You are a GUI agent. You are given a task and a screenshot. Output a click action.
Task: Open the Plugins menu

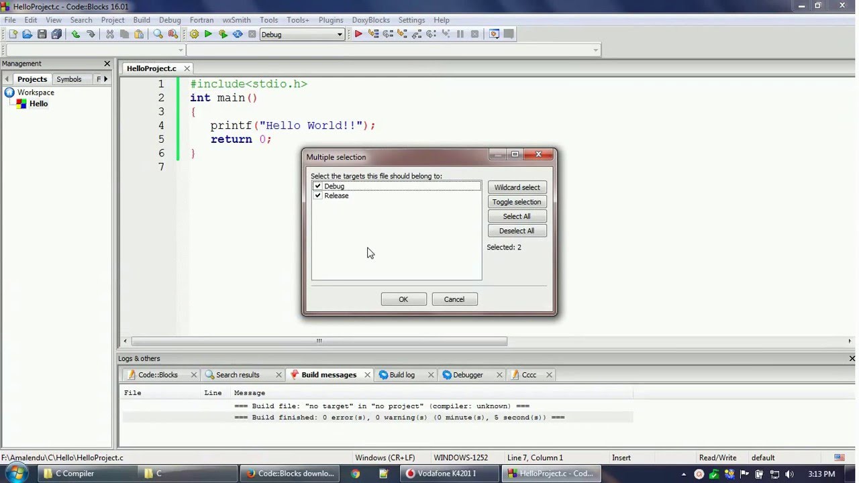tap(331, 20)
